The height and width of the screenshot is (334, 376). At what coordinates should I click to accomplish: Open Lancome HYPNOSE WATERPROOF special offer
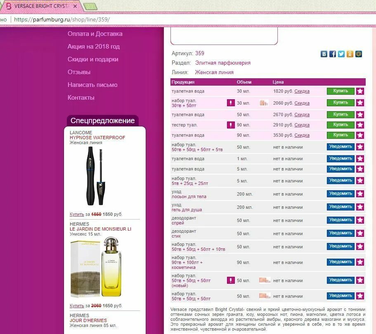(97, 138)
